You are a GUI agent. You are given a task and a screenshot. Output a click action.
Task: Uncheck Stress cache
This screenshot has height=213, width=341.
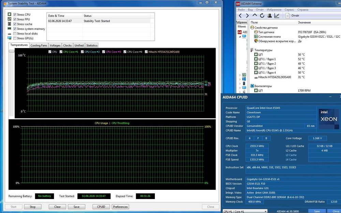[15, 24]
